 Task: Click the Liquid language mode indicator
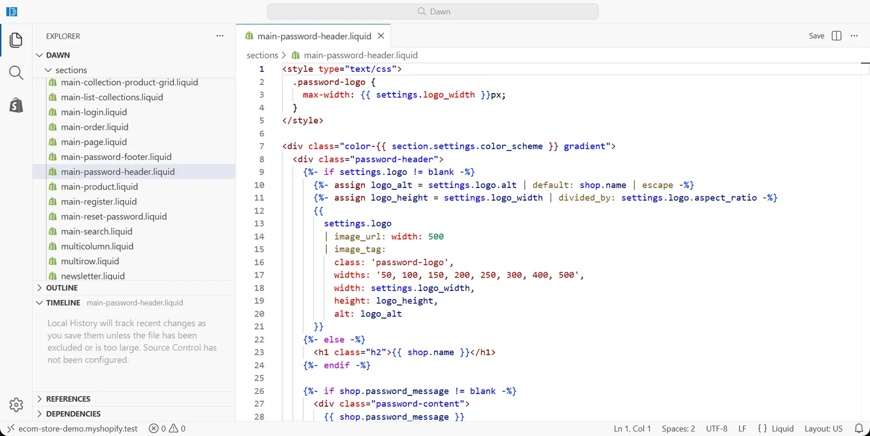[776, 428]
